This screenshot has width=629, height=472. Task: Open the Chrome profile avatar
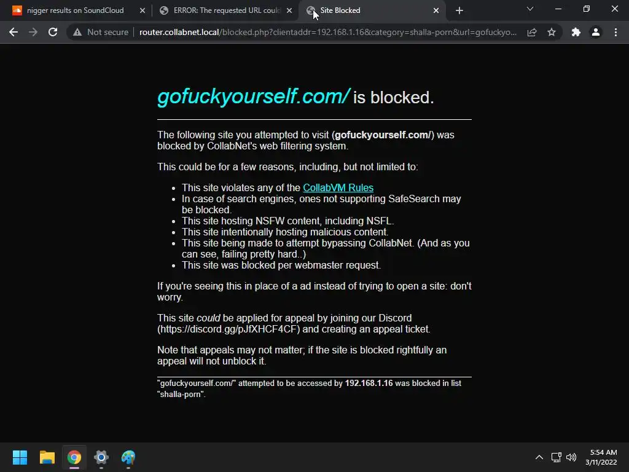[x=596, y=32]
